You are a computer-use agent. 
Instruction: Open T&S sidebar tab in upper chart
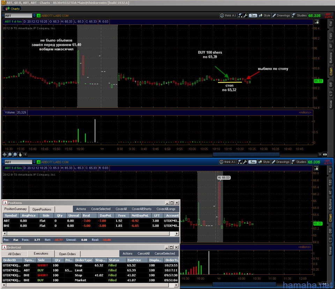331,36
